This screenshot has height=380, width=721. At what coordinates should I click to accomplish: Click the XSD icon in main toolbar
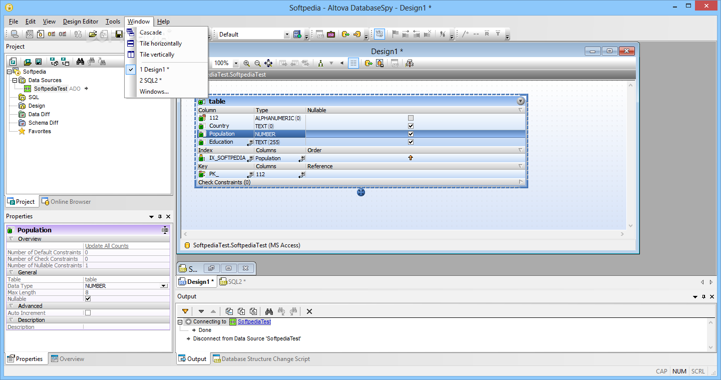[331, 34]
